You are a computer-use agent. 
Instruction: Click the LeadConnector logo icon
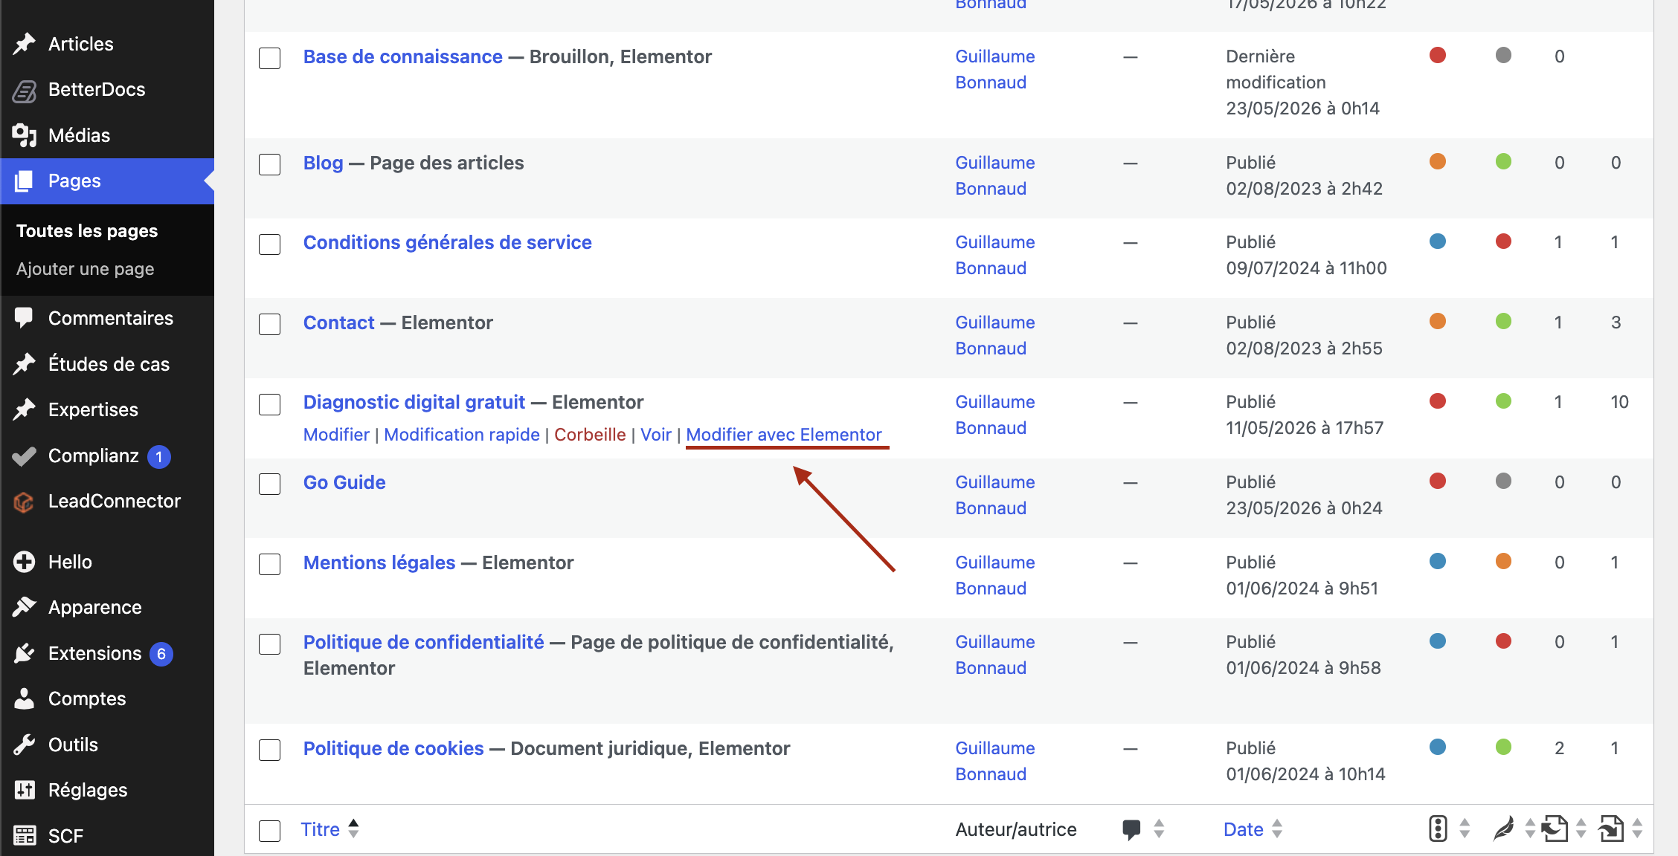(x=24, y=502)
